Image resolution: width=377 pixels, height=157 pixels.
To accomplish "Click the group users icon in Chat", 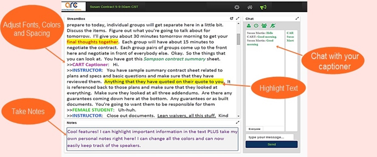I will [264, 26].
